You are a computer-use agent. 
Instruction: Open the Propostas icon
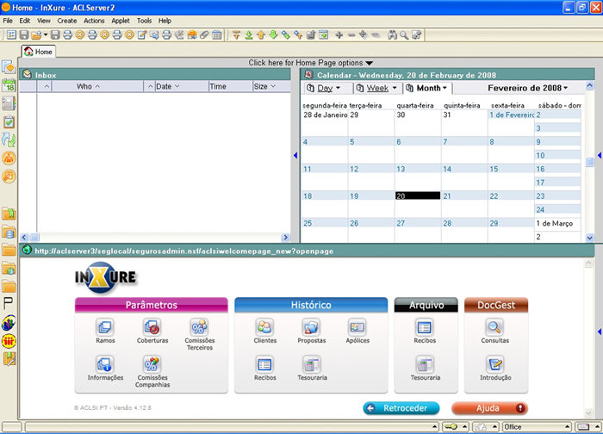pos(311,328)
